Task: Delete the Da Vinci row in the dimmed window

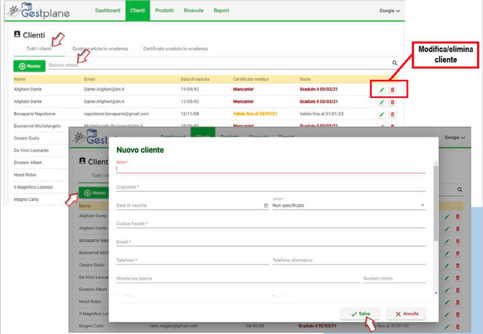Action: [x=458, y=278]
